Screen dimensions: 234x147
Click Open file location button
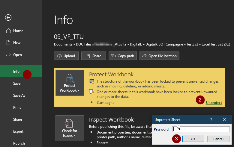point(160,56)
